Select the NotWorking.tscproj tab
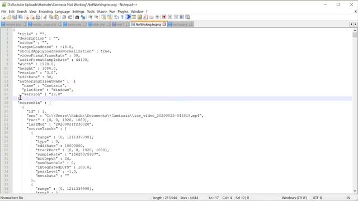358x201 pixels. pos(148,24)
